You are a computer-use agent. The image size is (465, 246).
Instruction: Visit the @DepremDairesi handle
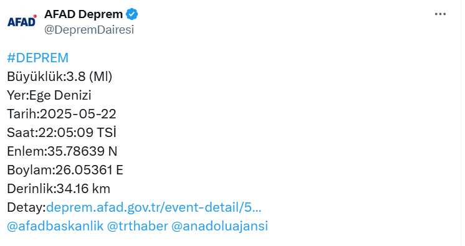[x=89, y=30]
